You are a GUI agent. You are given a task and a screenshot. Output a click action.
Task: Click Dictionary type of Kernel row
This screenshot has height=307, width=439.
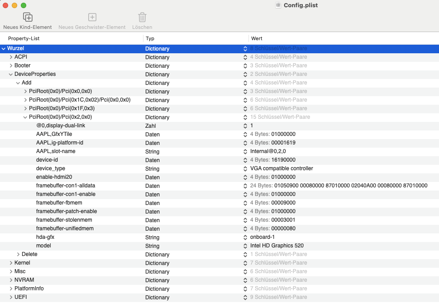point(157,263)
